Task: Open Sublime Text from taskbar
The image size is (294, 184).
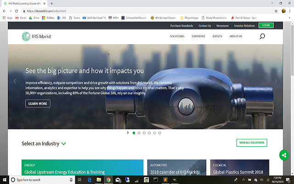Action: [165, 180]
